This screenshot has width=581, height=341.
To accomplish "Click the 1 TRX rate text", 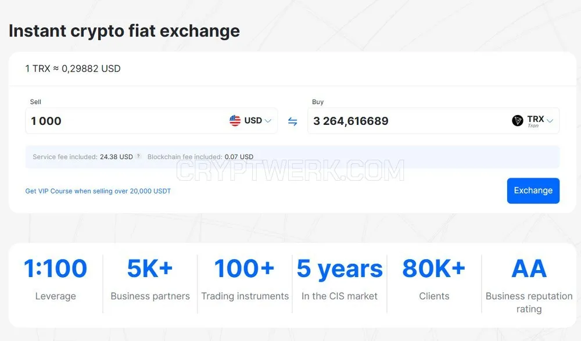I will pos(73,69).
